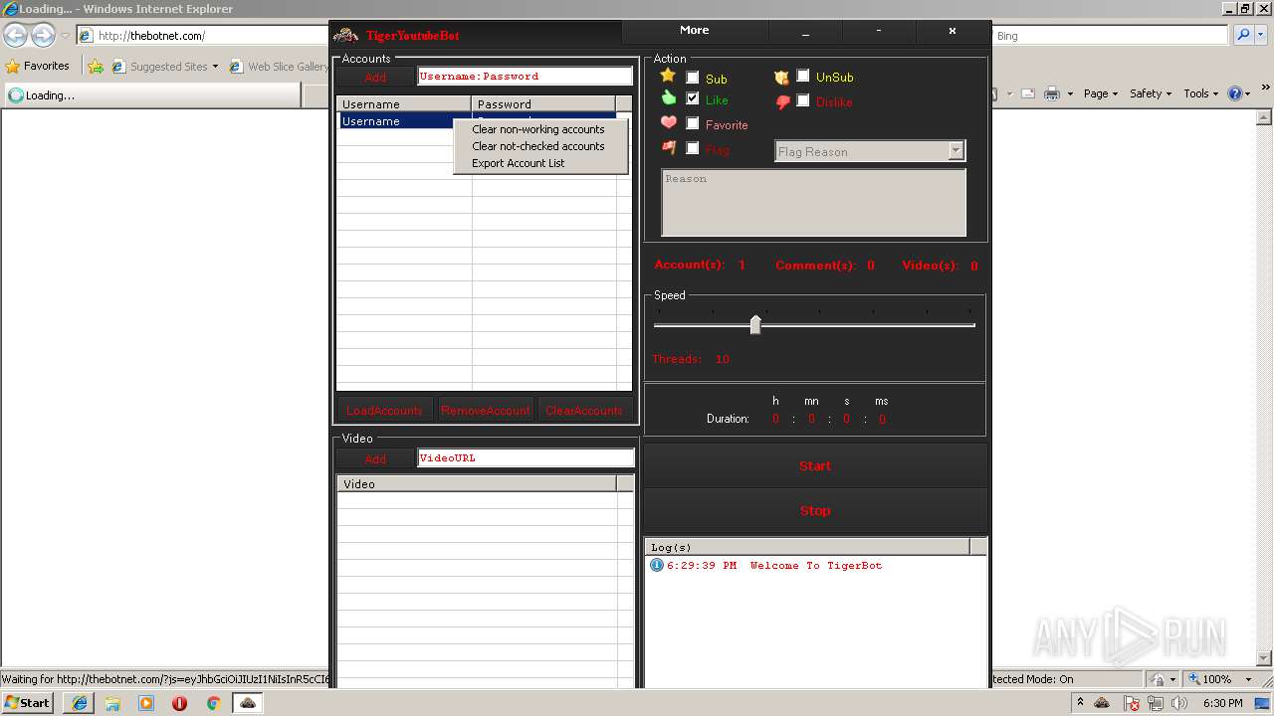Open the Flag Reason dropdown
The width and height of the screenshot is (1274, 716).
point(955,151)
